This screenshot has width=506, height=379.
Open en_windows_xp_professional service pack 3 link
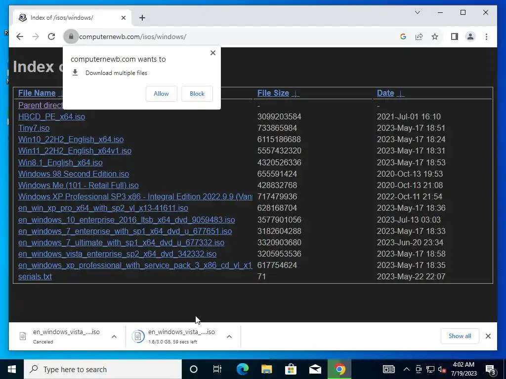135,265
